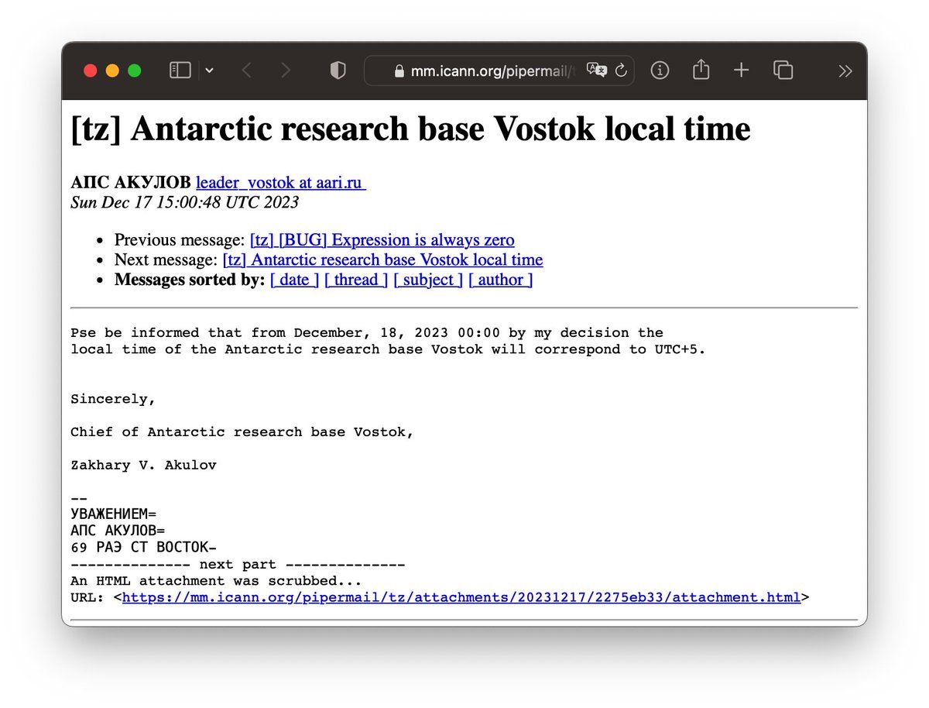Go back to the previous page
The height and width of the screenshot is (708, 929).
246,70
